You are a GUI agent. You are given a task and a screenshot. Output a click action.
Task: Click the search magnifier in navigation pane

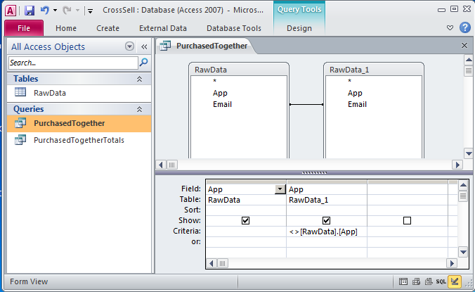point(143,63)
